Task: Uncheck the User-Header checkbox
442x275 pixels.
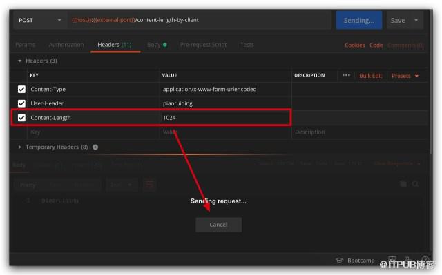Action: tap(21, 103)
